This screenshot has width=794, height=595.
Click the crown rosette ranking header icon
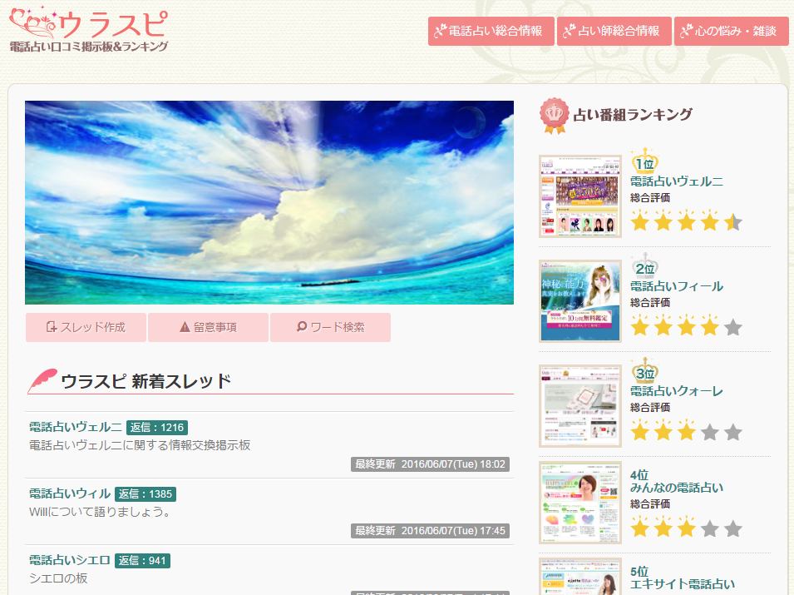(554, 116)
